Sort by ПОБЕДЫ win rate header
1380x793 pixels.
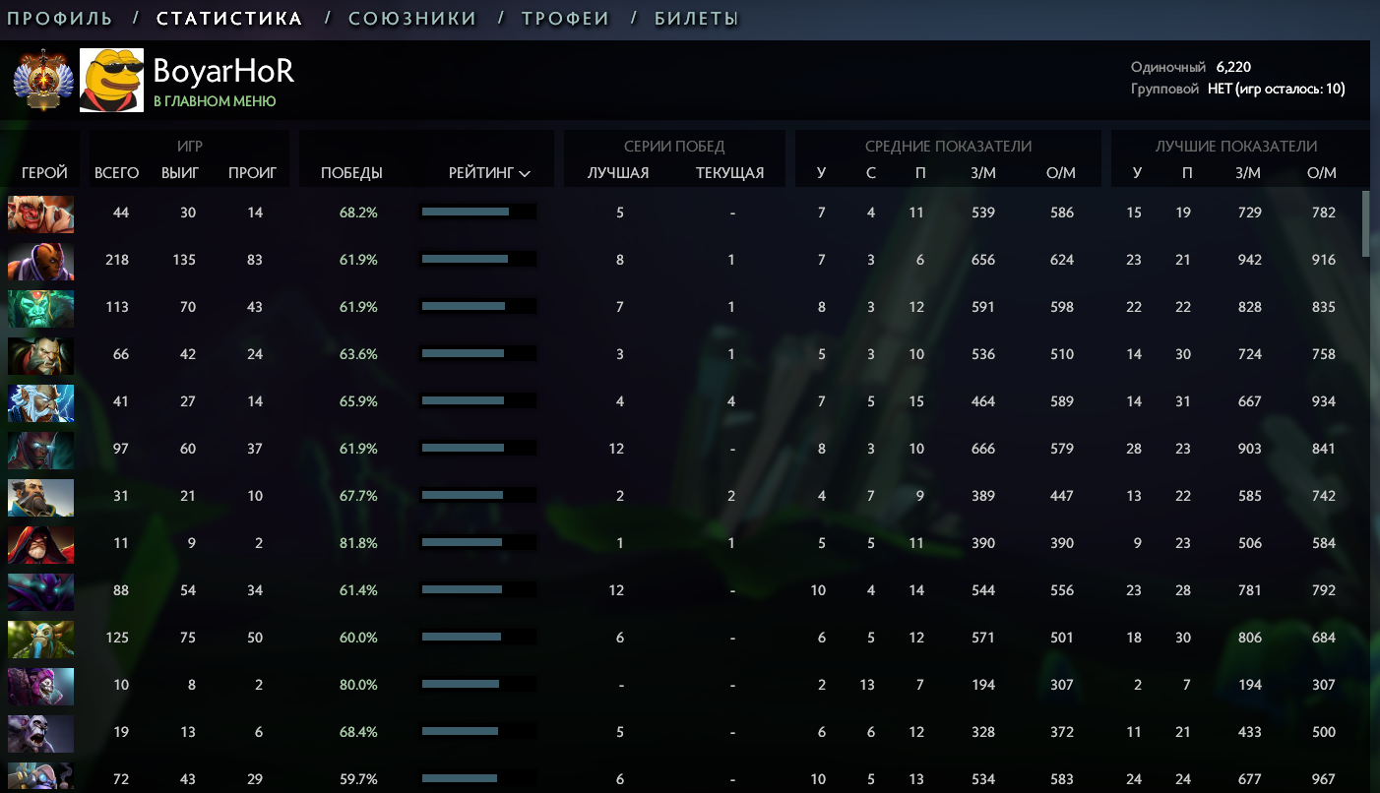pyautogui.click(x=351, y=173)
